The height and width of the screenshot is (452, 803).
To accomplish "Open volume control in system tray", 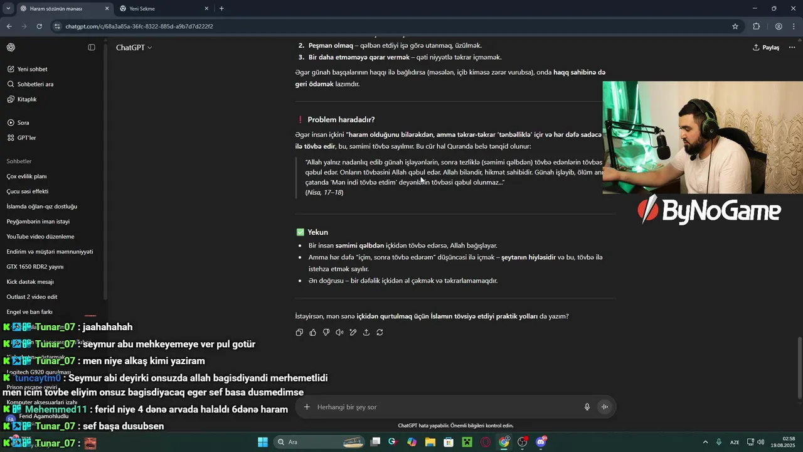I will tap(760, 442).
